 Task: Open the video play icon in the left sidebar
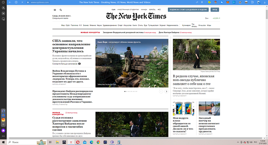pos(3,8)
